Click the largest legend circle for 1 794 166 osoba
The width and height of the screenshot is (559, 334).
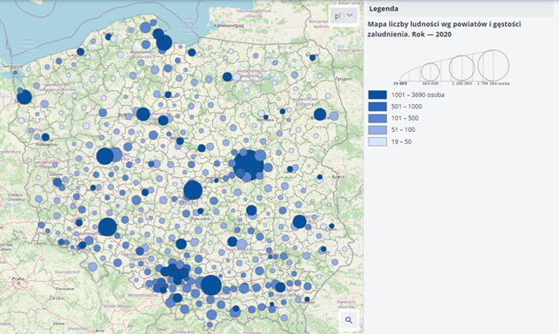coord(494,65)
